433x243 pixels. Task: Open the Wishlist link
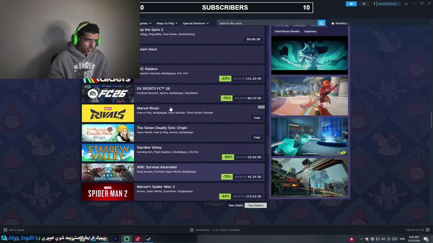pos(341,23)
